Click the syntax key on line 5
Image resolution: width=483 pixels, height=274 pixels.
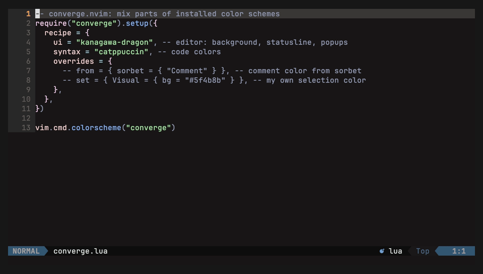tap(67, 52)
